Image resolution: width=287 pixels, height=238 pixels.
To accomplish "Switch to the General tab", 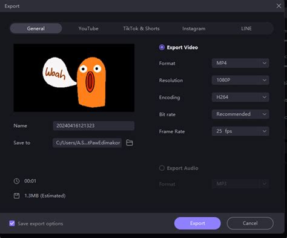I will [36, 28].
